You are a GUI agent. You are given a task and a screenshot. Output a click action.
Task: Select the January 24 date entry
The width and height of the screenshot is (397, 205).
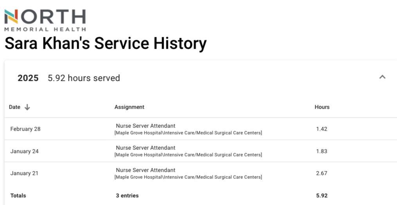[x=25, y=151]
